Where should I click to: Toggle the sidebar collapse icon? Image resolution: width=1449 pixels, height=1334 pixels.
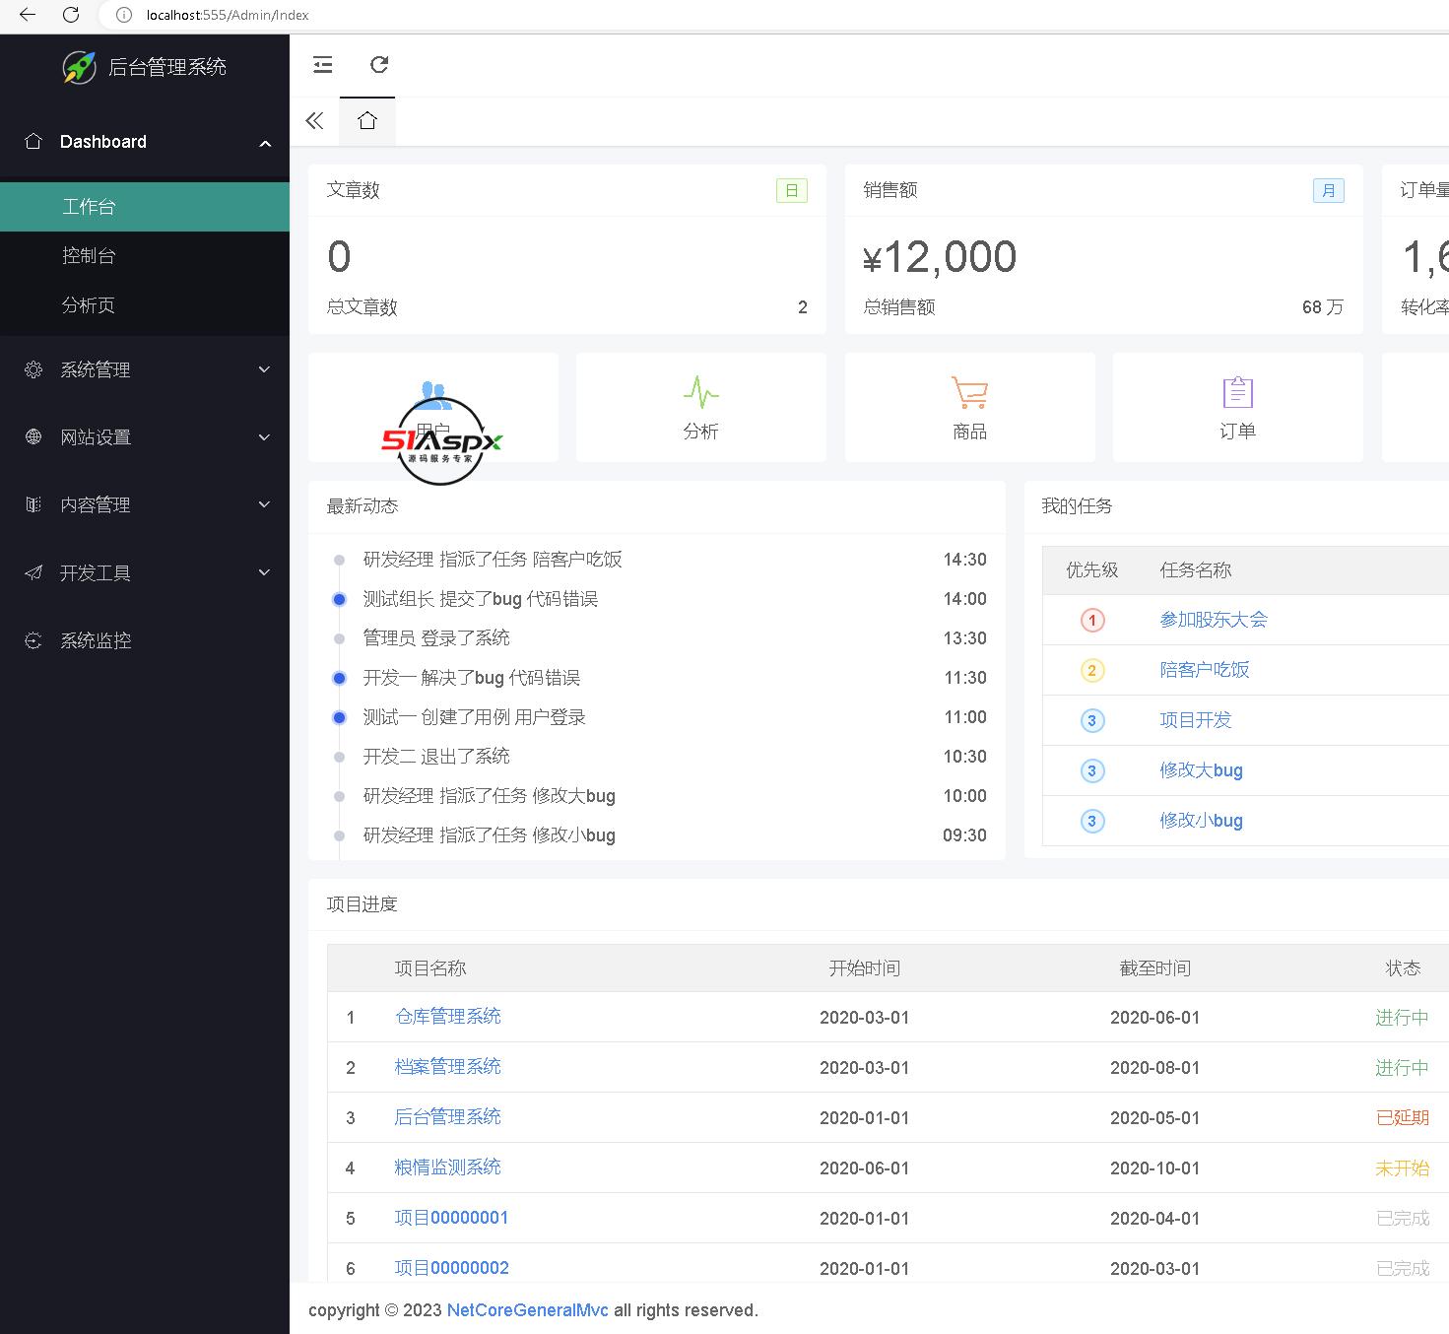click(323, 65)
